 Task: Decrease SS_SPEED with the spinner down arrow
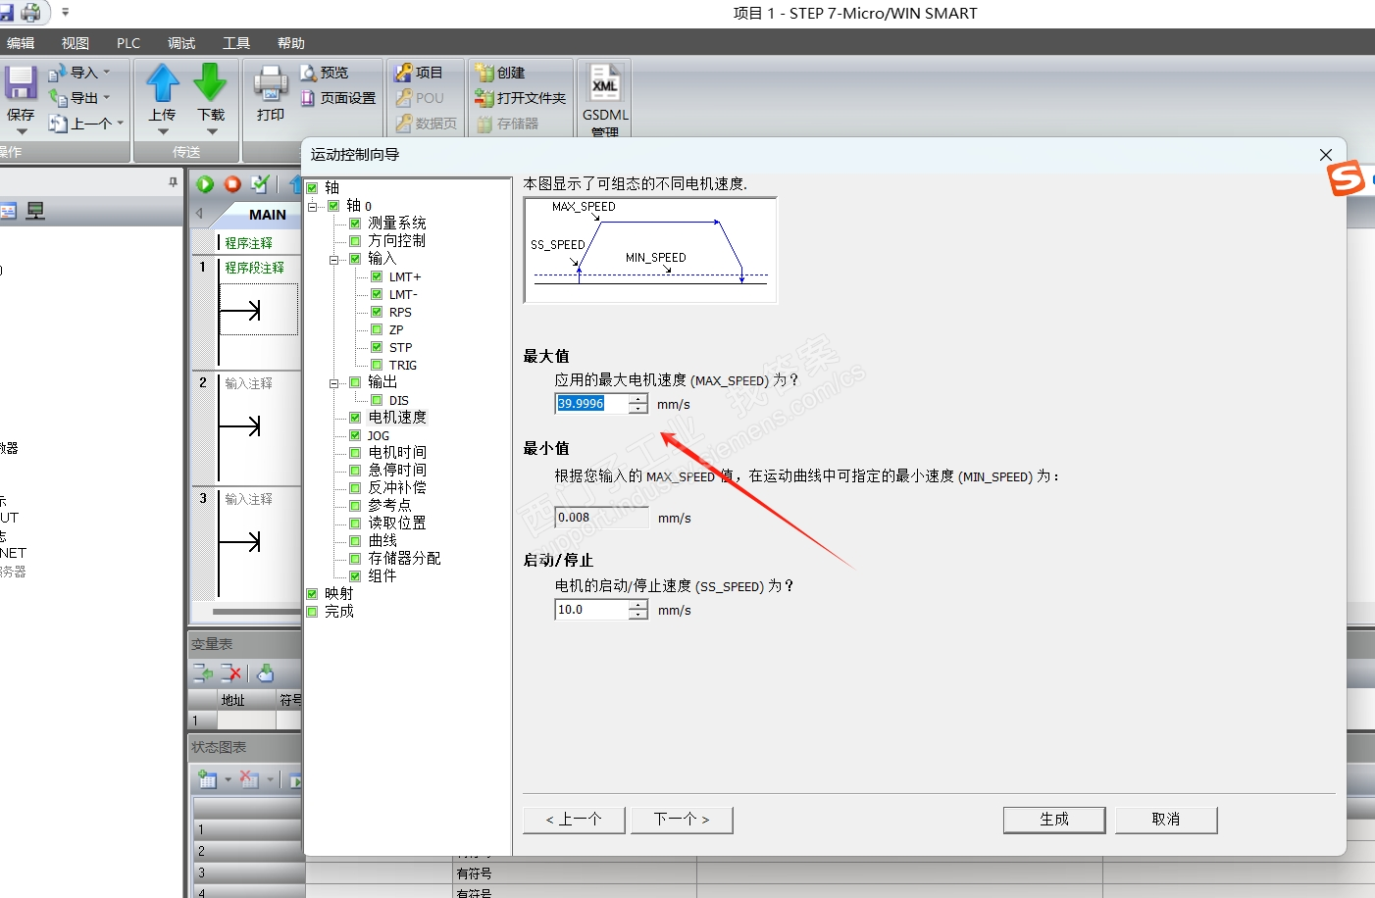638,615
